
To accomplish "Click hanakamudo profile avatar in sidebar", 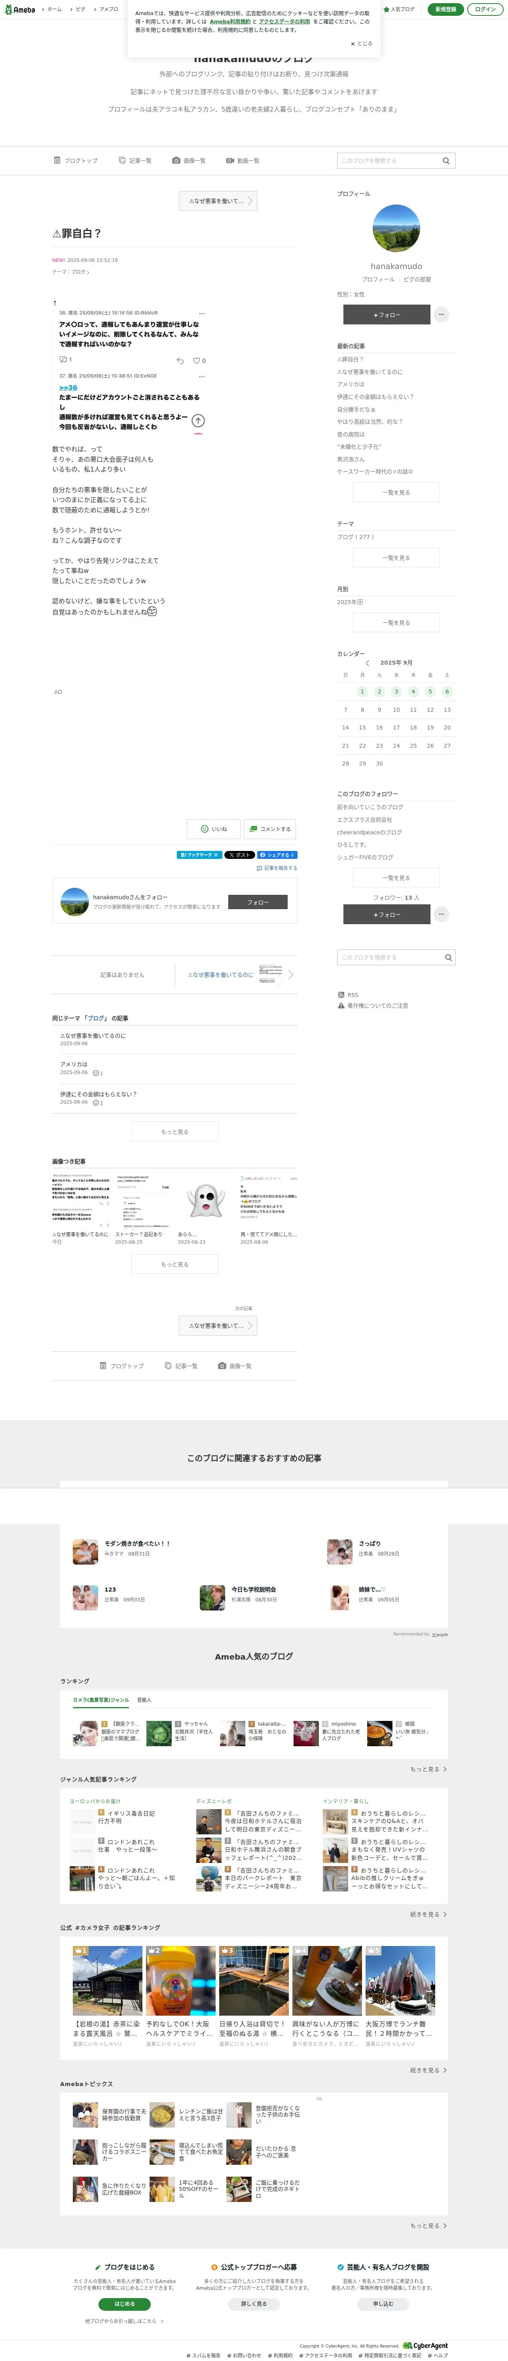I will (396, 228).
